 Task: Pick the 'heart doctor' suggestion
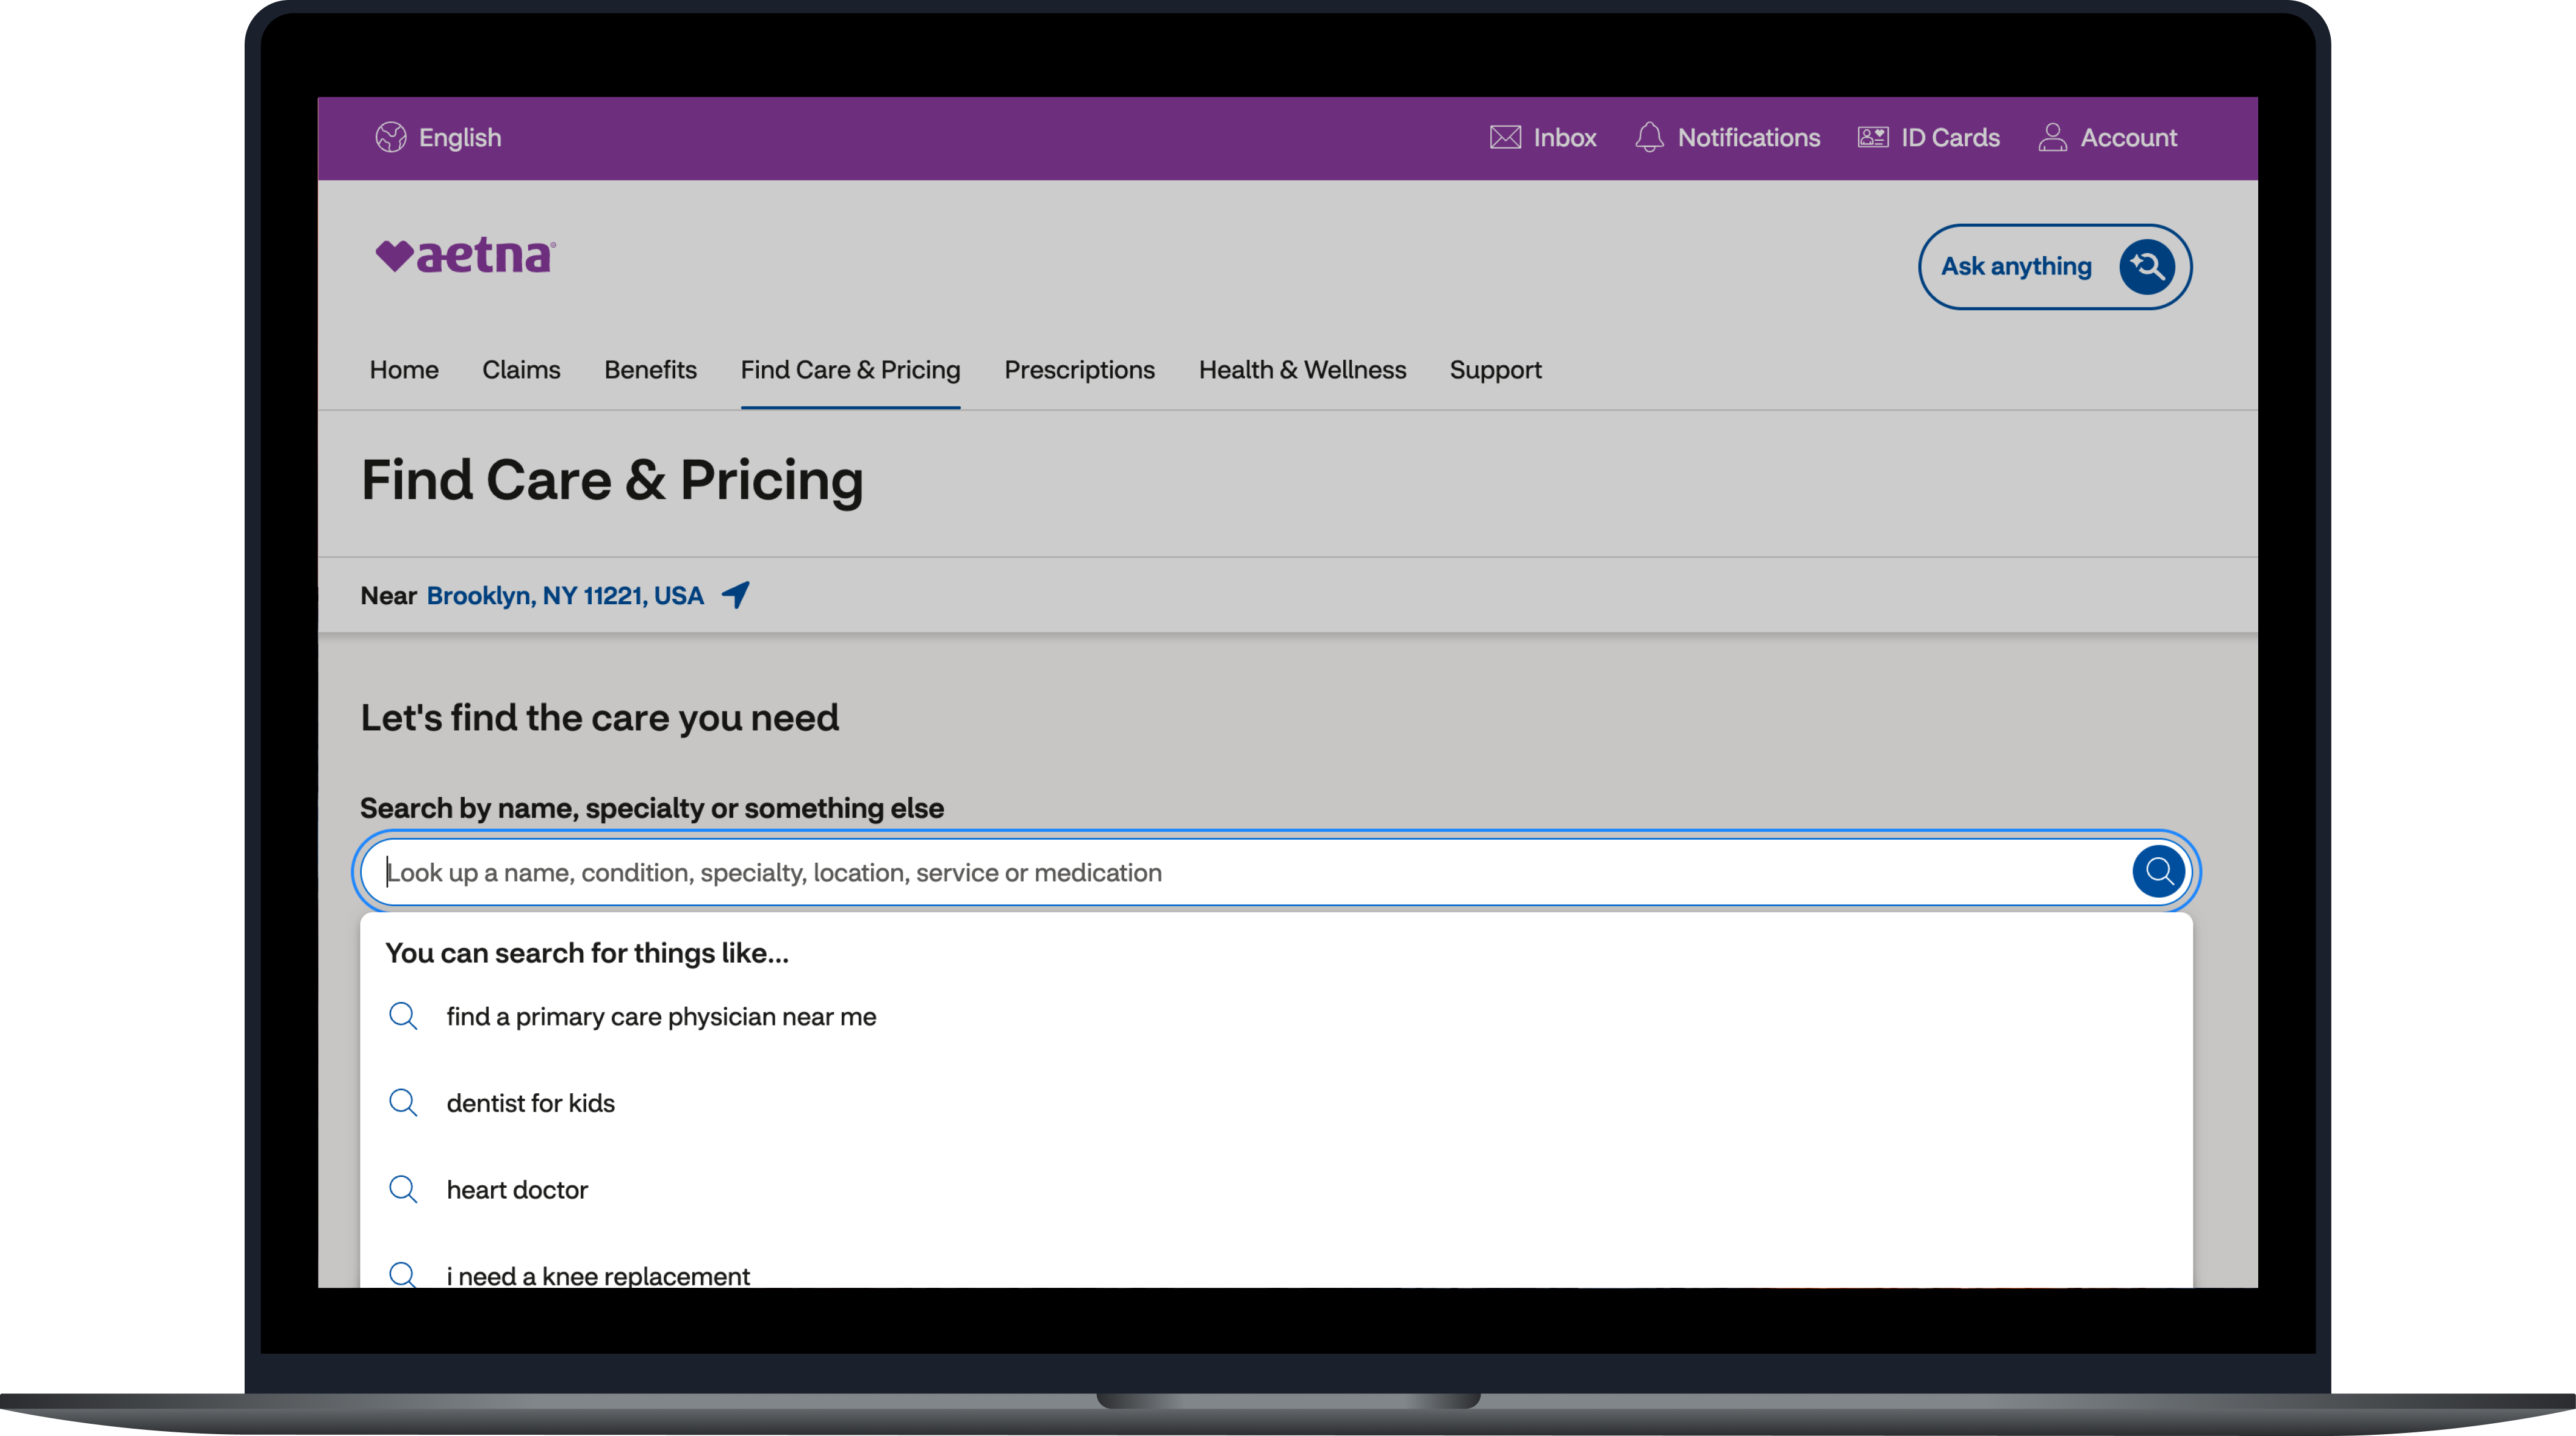[x=517, y=1189]
